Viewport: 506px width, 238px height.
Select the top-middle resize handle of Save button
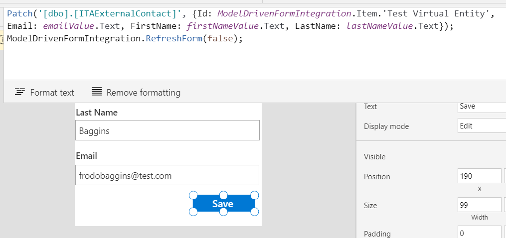tap(223, 195)
